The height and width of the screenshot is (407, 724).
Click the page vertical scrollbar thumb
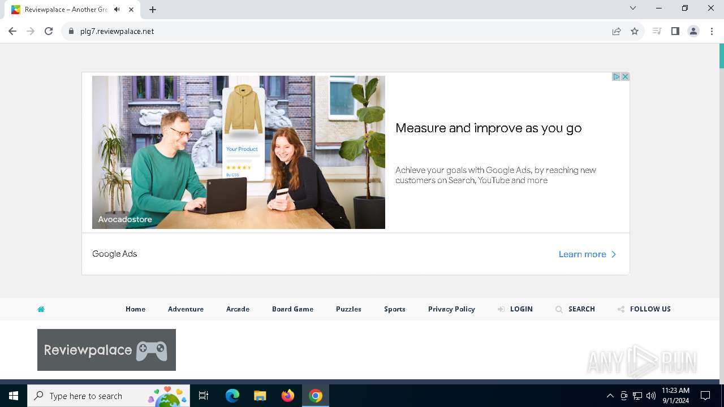(x=722, y=56)
